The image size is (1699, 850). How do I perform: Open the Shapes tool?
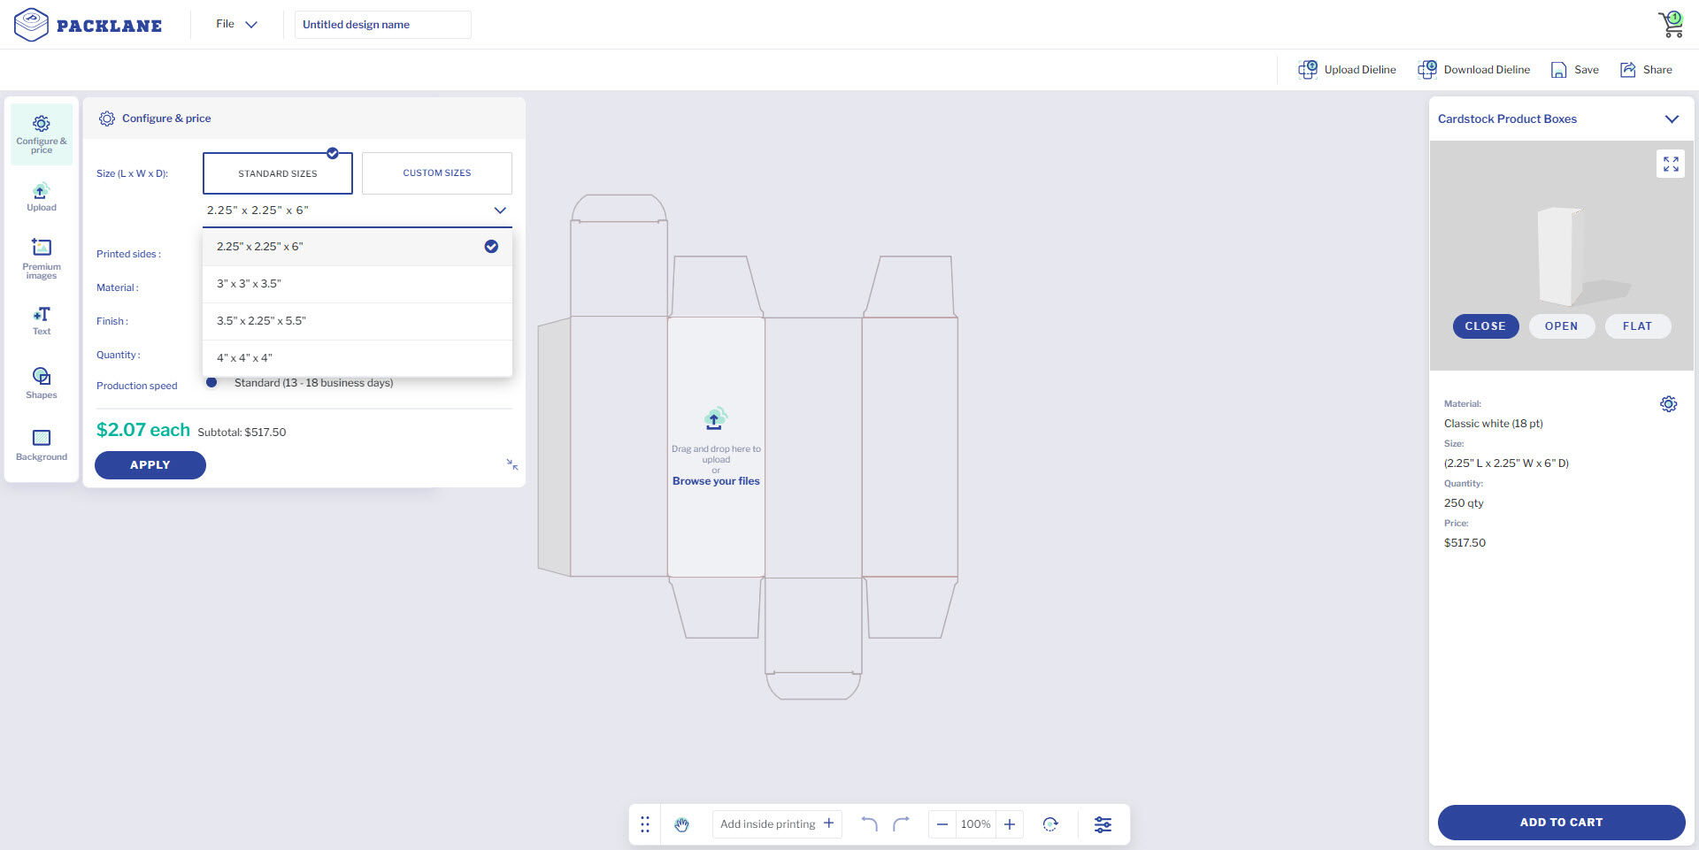pos(41,382)
